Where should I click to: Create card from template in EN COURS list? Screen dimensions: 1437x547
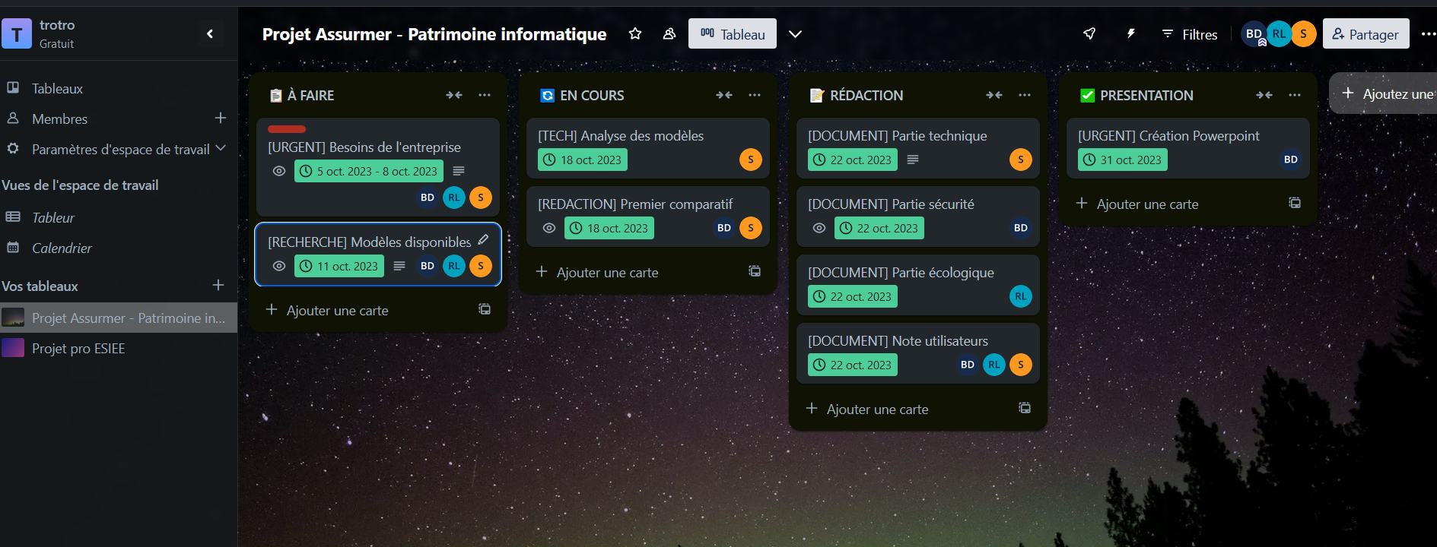(755, 271)
